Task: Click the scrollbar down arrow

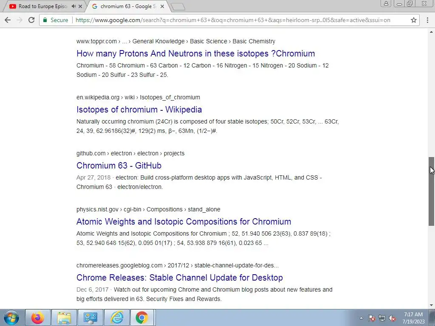Action: click(x=432, y=306)
